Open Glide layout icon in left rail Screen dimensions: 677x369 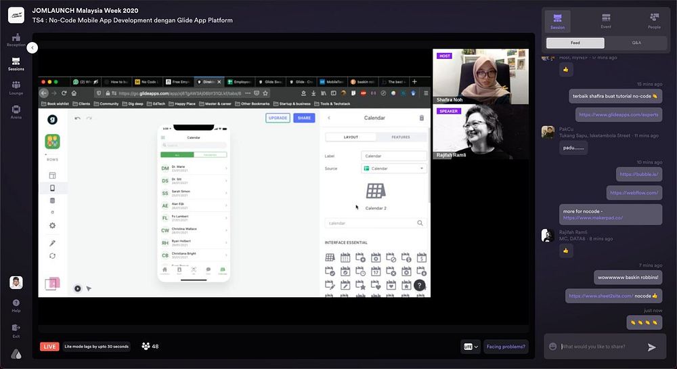tap(52, 175)
